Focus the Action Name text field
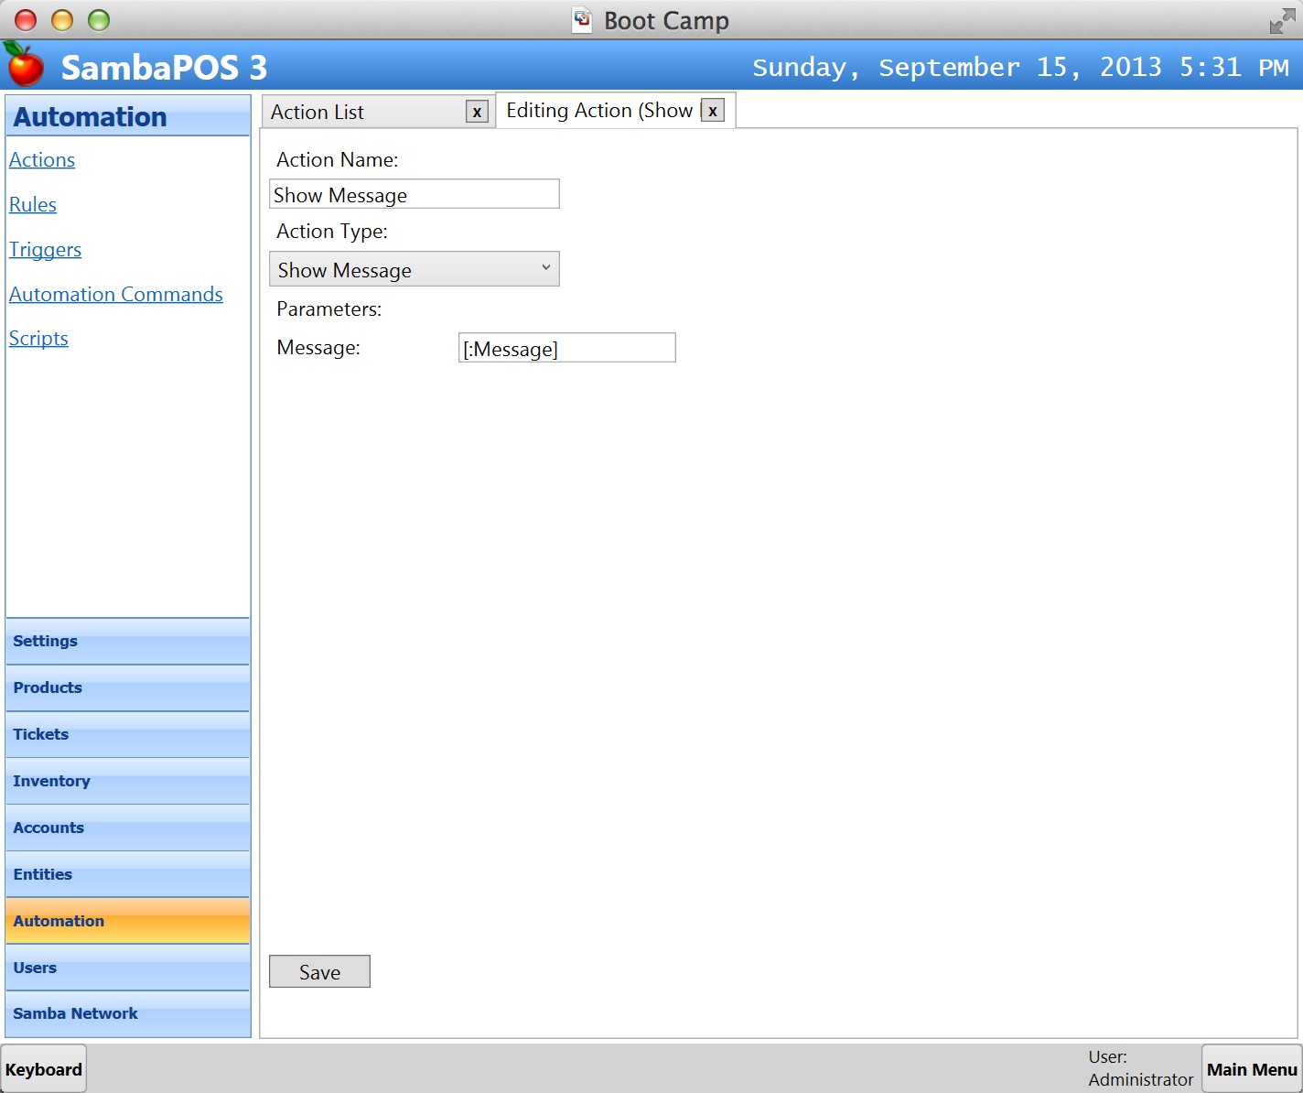 (415, 194)
